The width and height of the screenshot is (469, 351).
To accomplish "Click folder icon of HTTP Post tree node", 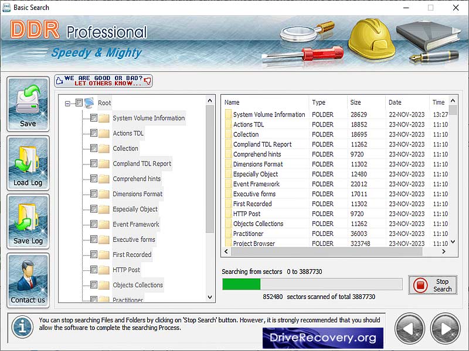I will 104,270.
